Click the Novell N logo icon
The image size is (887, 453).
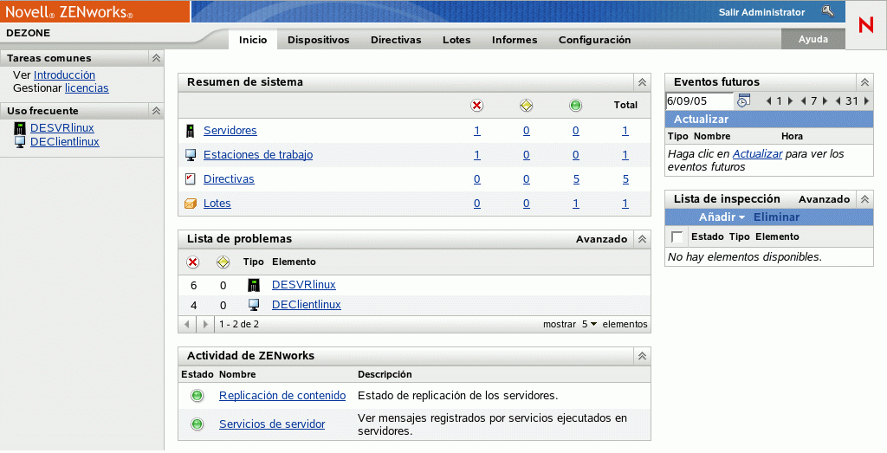pyautogui.click(x=865, y=25)
